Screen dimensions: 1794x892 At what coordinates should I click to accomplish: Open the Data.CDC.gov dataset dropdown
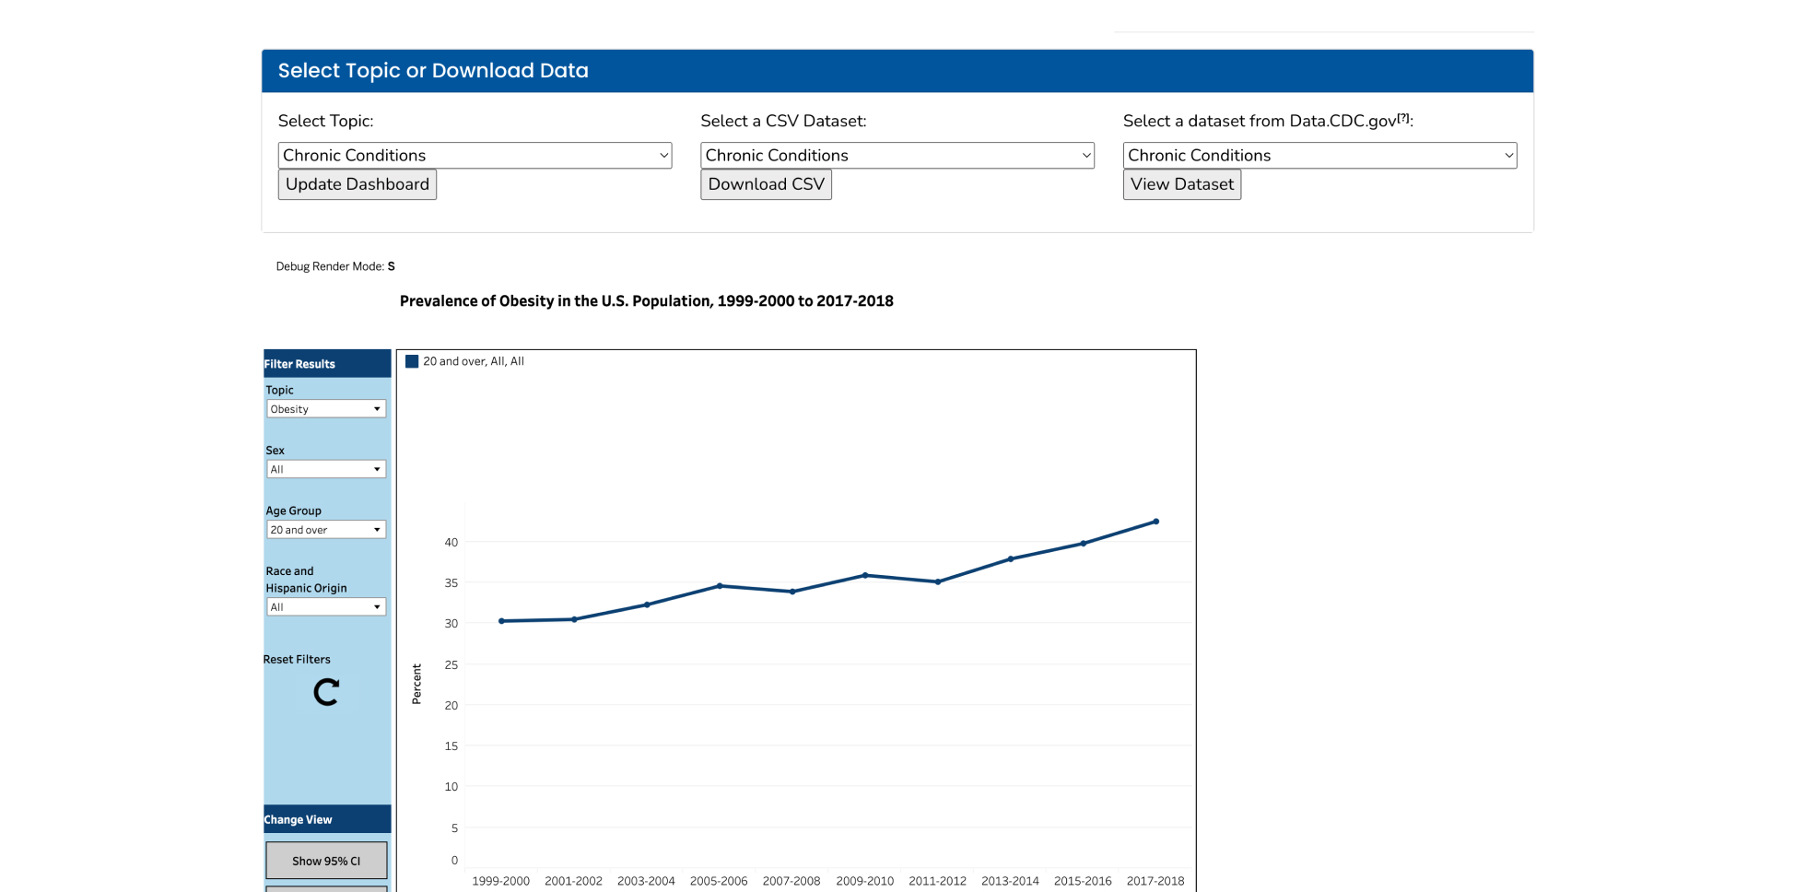click(x=1319, y=155)
